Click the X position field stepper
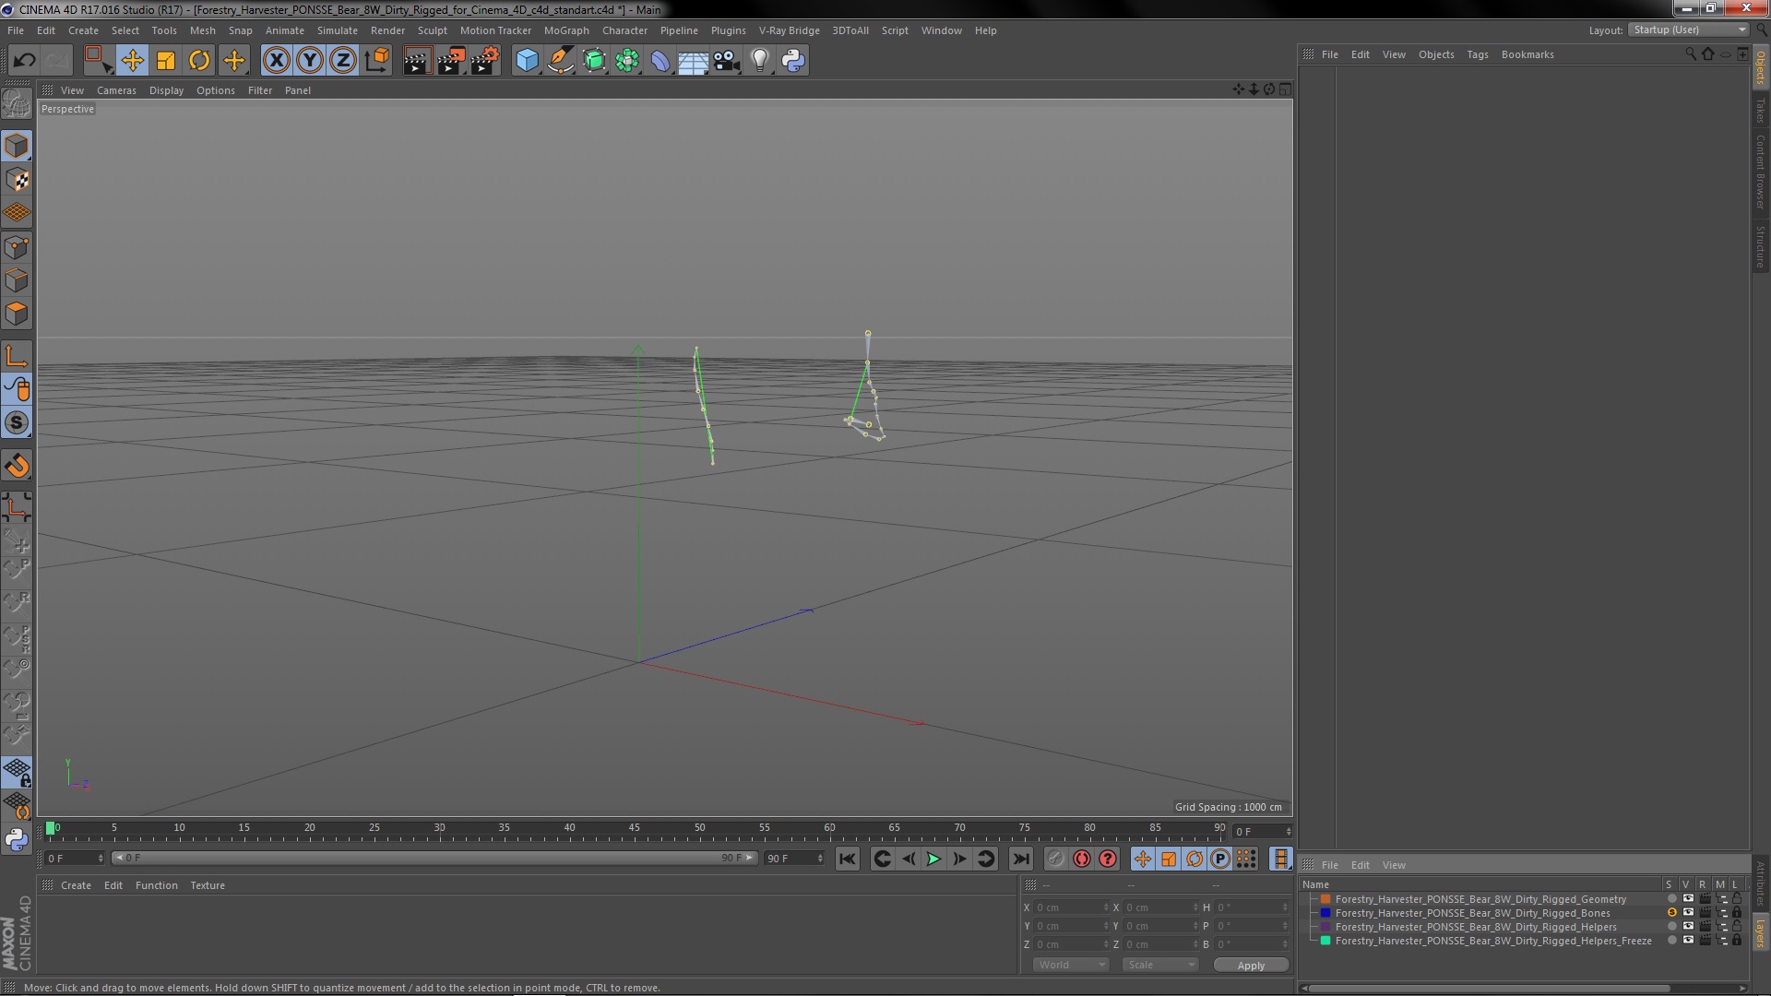Screen dimensions: 1771x996 coord(1106,907)
